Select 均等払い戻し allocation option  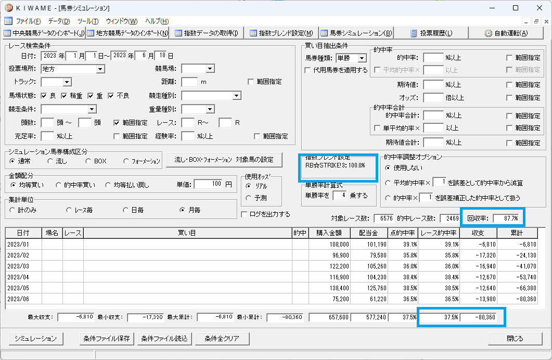(x=108, y=185)
